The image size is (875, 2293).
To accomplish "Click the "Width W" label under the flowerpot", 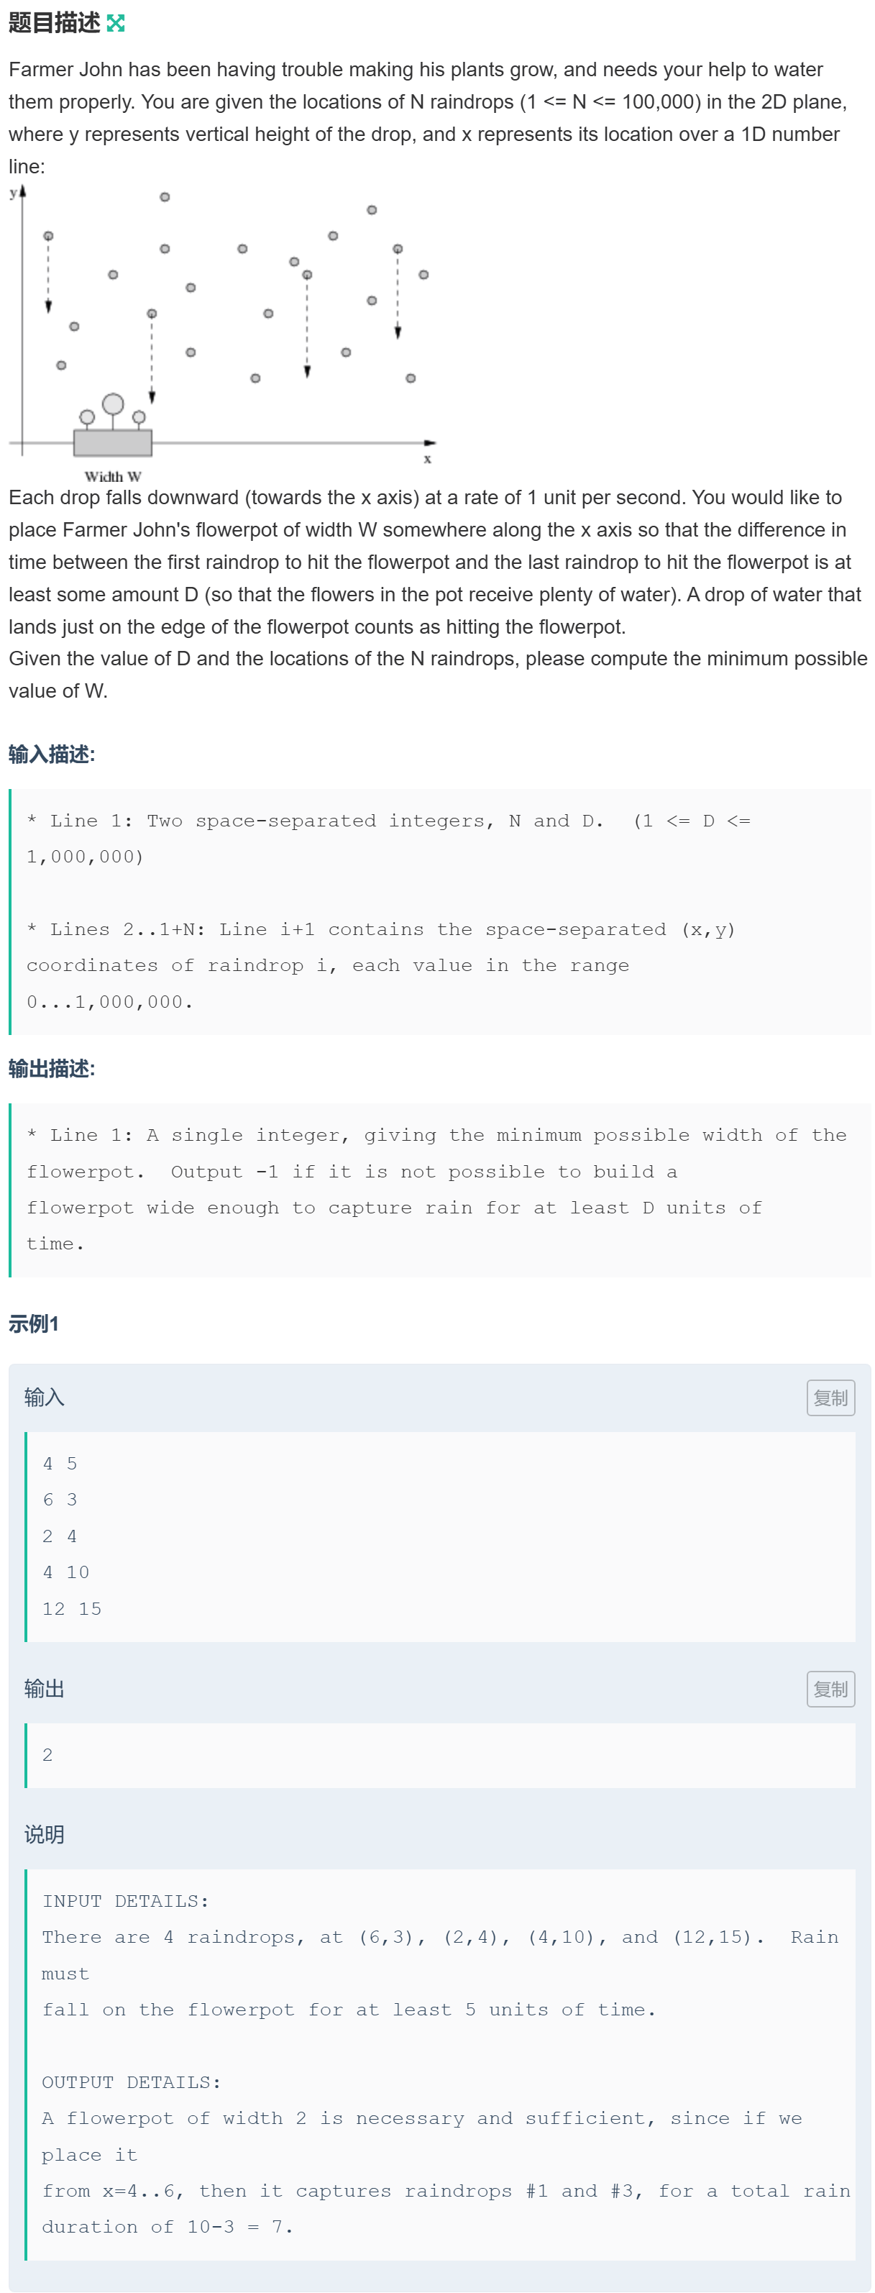I will tap(113, 476).
